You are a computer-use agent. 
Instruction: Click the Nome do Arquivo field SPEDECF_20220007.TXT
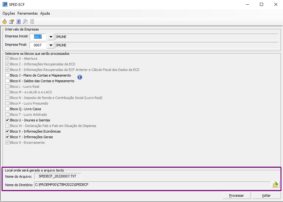pos(58,176)
